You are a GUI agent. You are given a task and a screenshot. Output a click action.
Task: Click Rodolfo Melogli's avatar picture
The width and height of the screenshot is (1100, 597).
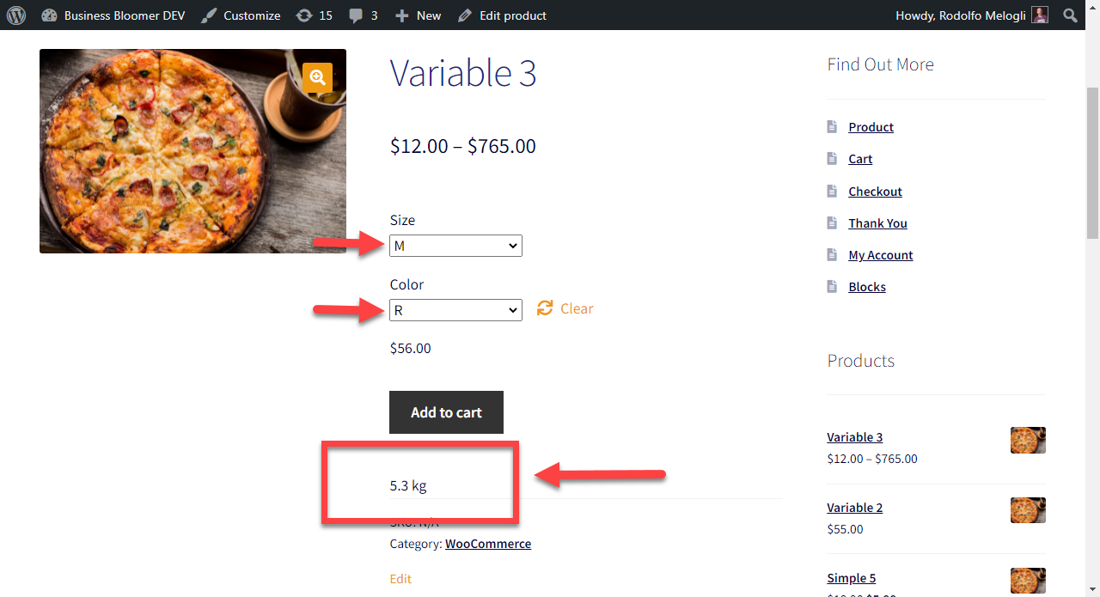1040,15
